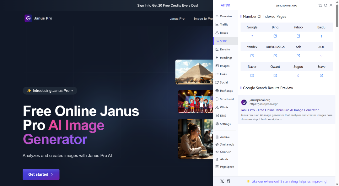Open the search result title link

click(x=280, y=110)
